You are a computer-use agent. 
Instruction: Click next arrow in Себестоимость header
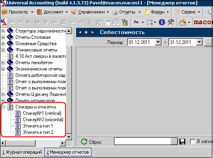[x=93, y=32]
